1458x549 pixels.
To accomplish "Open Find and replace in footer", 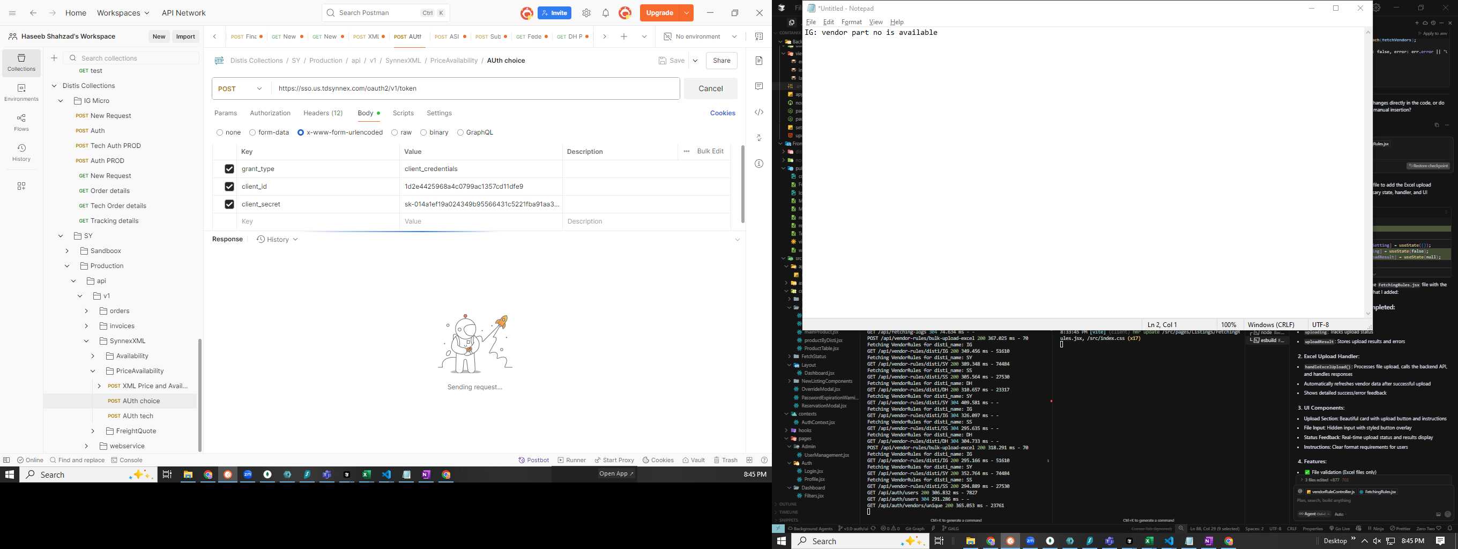I will tap(77, 460).
